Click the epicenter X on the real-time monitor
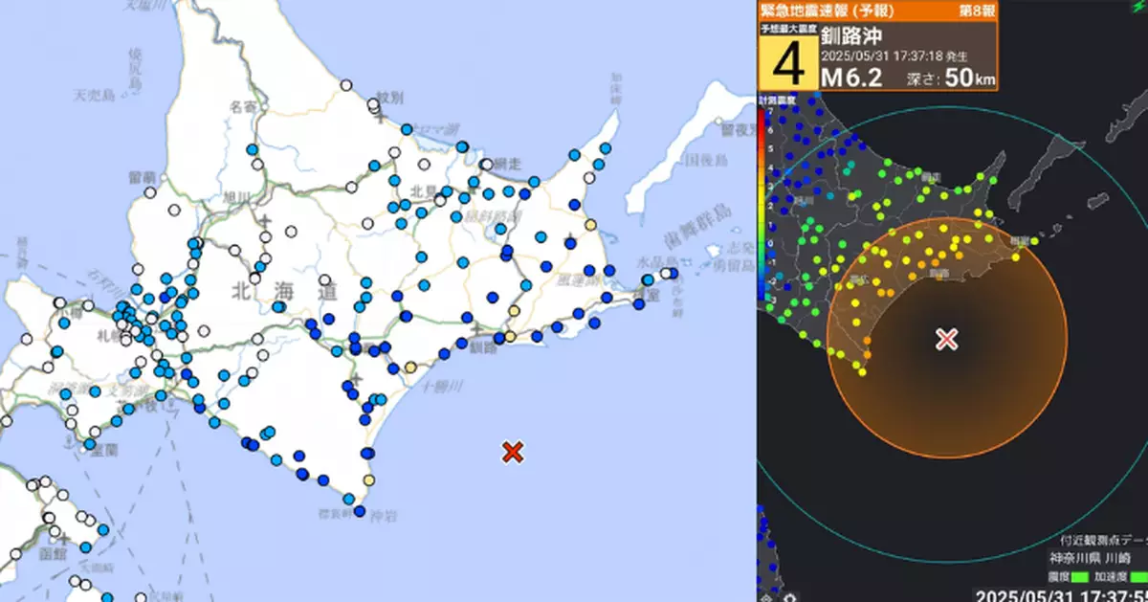 coord(946,337)
